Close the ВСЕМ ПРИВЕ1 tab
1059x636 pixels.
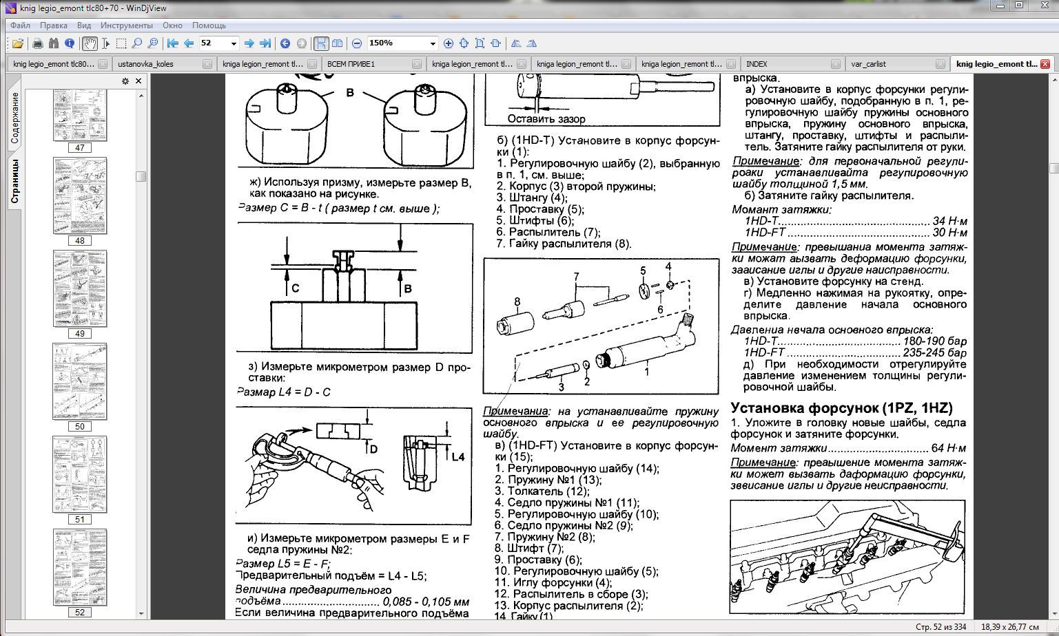click(416, 64)
